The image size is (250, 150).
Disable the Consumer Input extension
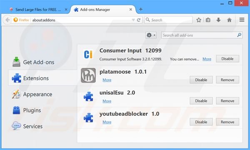click(227, 59)
